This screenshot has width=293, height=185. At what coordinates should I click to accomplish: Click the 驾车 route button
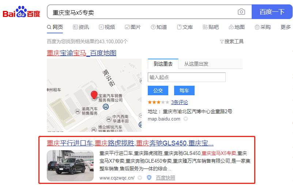(x=184, y=90)
